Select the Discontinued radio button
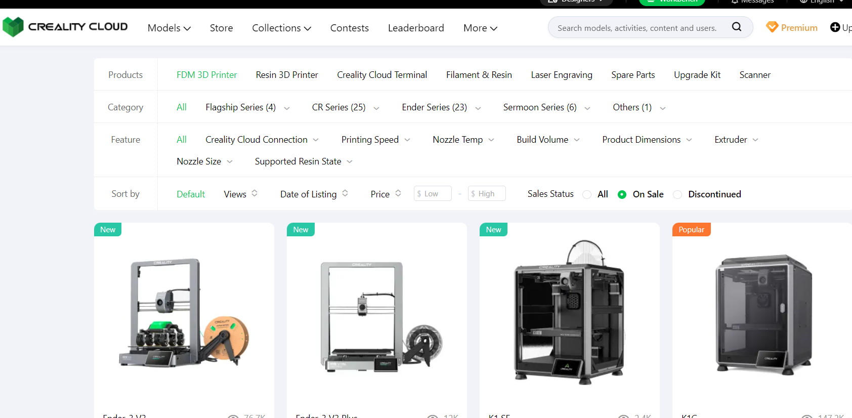Viewport: 852px width, 418px height. (x=677, y=194)
